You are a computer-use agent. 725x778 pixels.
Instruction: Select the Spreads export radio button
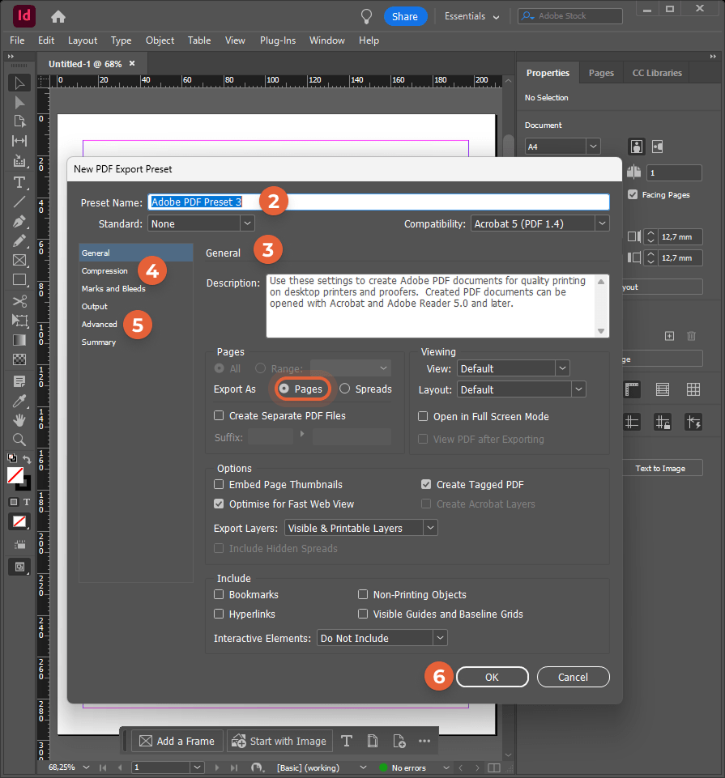pyautogui.click(x=344, y=389)
